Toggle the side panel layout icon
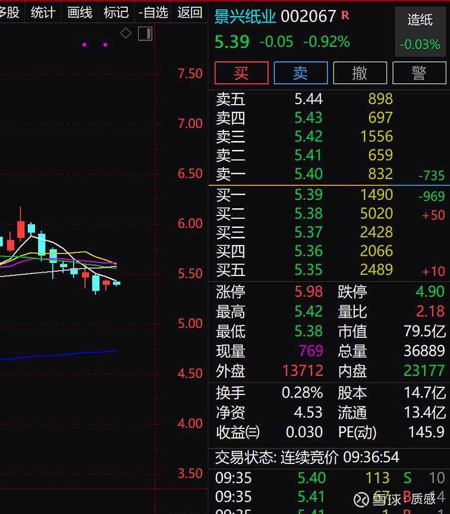Viewport: 450px width, 514px height. click(x=145, y=34)
